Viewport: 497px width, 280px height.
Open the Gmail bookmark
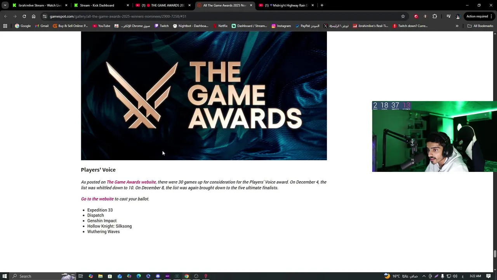(x=42, y=26)
